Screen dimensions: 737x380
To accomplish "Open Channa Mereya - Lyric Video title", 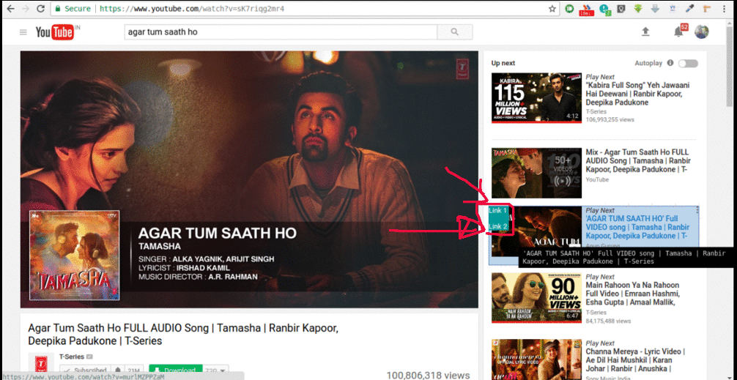I will (635, 359).
